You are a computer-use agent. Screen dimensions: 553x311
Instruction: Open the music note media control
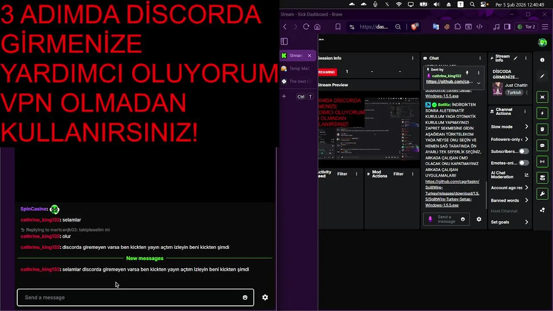[496, 27]
